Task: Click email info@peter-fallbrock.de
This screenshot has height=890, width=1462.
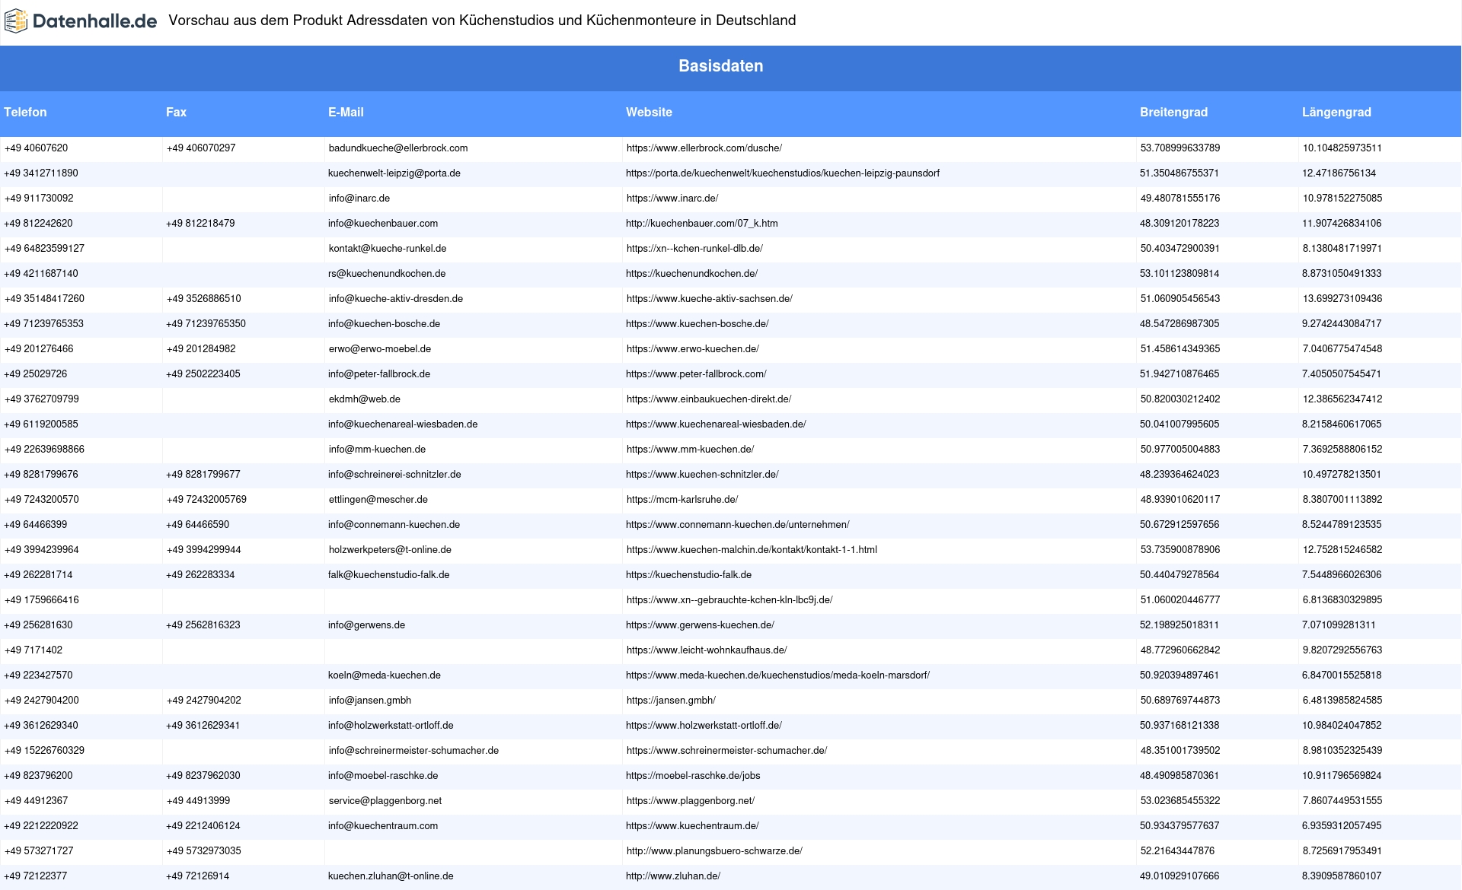Action: tap(379, 374)
